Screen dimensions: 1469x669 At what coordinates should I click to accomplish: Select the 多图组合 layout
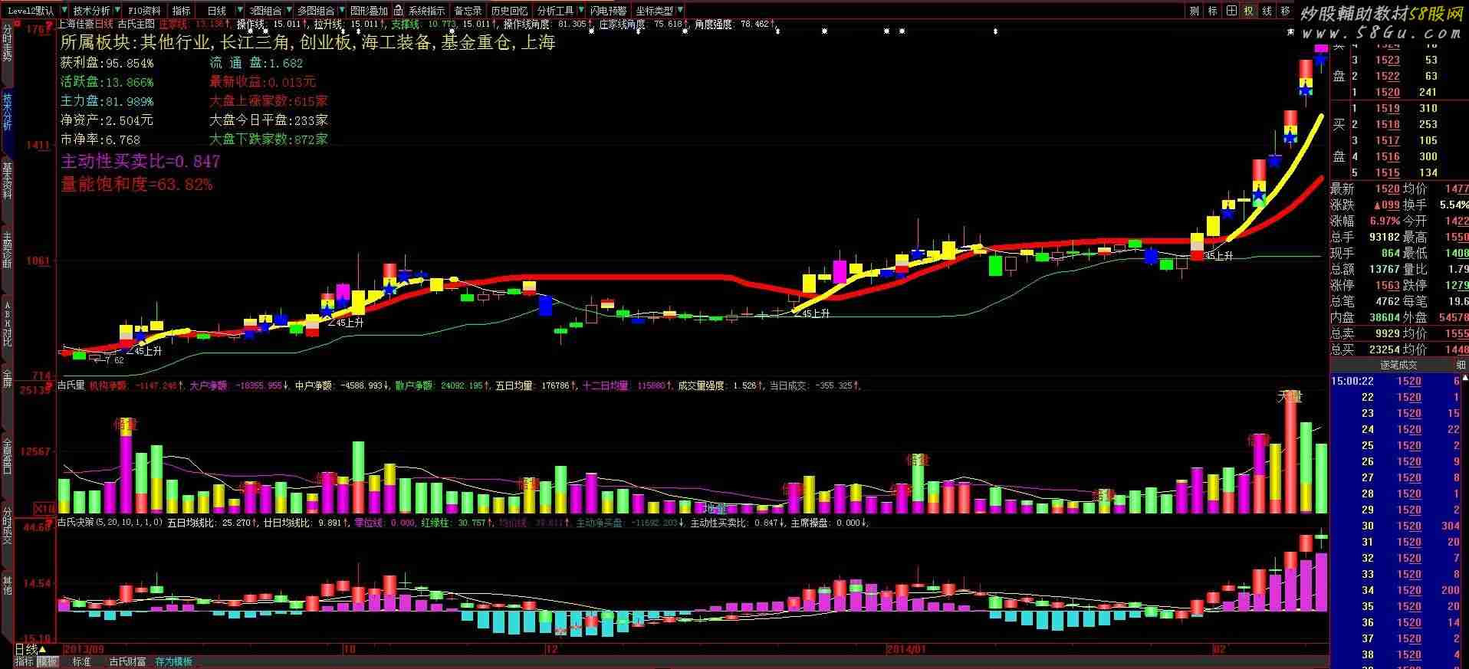coord(316,11)
